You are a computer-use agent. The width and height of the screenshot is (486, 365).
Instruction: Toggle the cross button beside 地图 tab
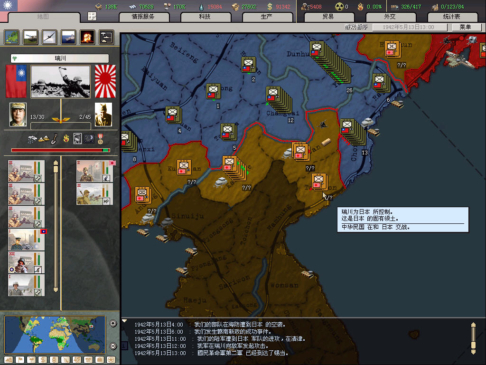pos(92,16)
